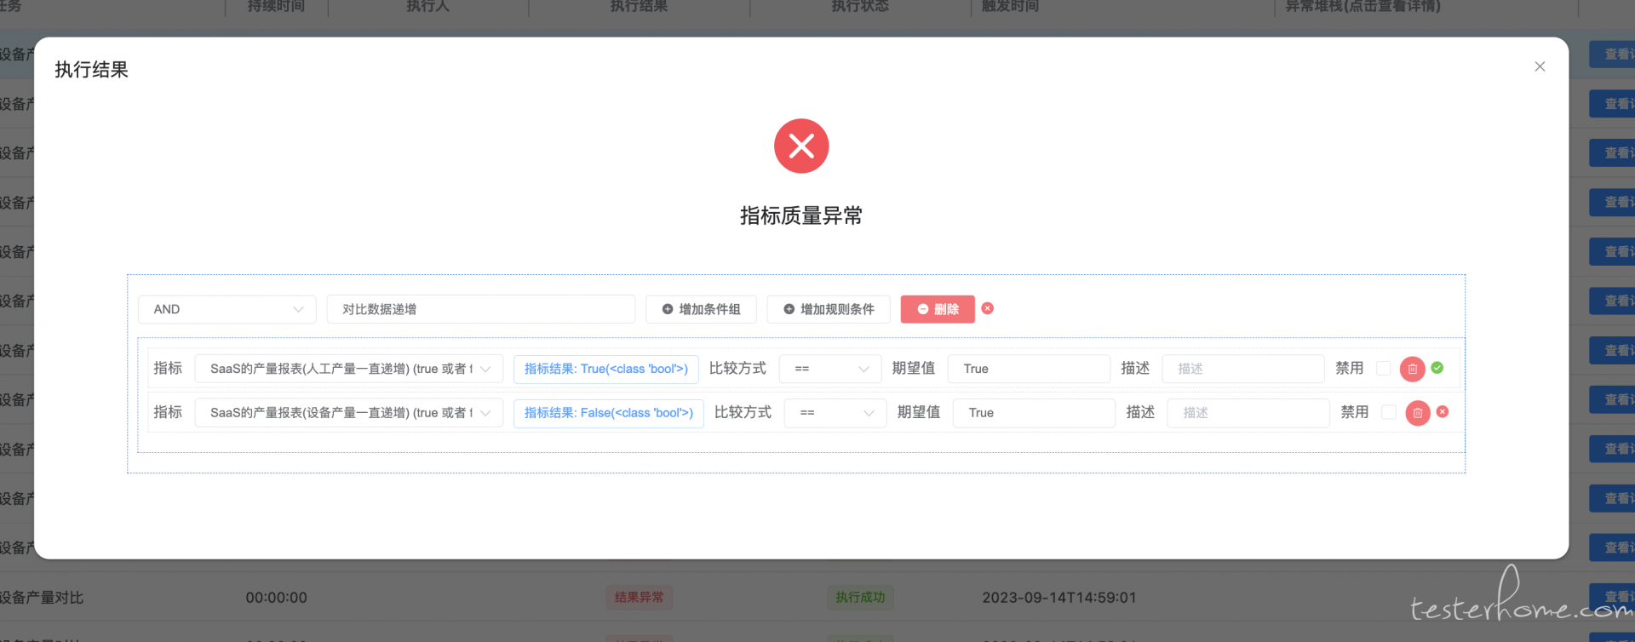The image size is (1635, 642).
Task: Click 执行成功 tag in 设备产量对比 row
Action: (860, 598)
